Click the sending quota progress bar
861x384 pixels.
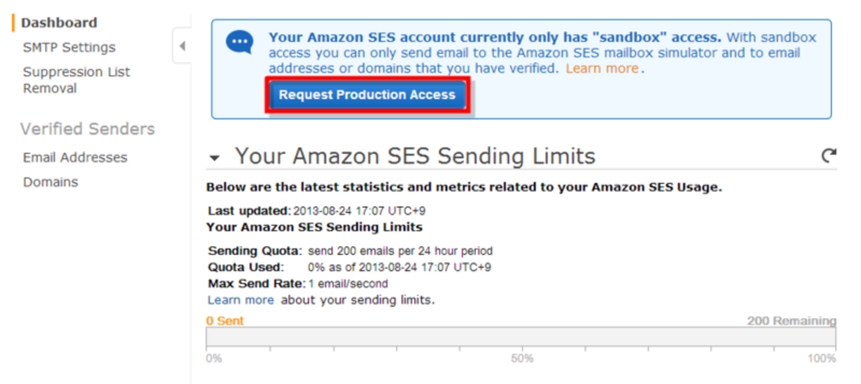pyautogui.click(x=521, y=336)
